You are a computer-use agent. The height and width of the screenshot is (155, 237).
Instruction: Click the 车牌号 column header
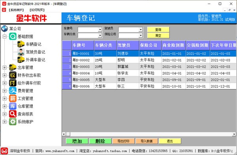click(83, 45)
